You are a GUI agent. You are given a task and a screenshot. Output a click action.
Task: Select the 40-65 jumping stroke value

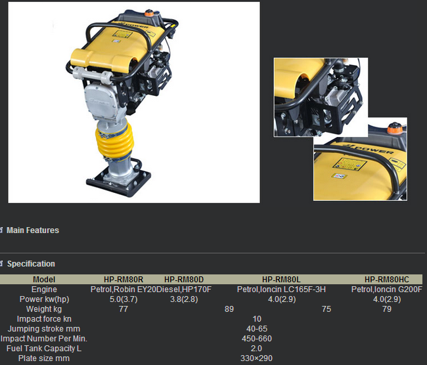[257, 328]
